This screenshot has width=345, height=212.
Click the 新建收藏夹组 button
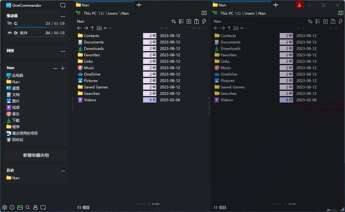click(36, 155)
